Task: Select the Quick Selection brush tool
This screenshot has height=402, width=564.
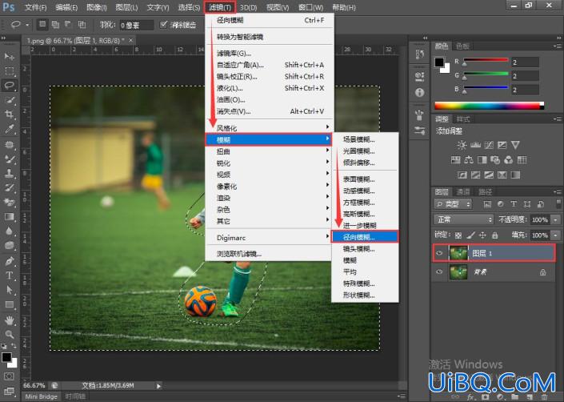Action: 10,100
